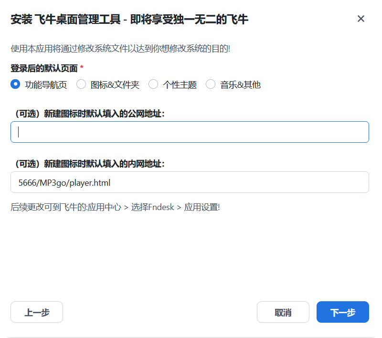Screen dimensions: 382x338
Task: Select the 功能导航页 radio option
Action: point(15,84)
